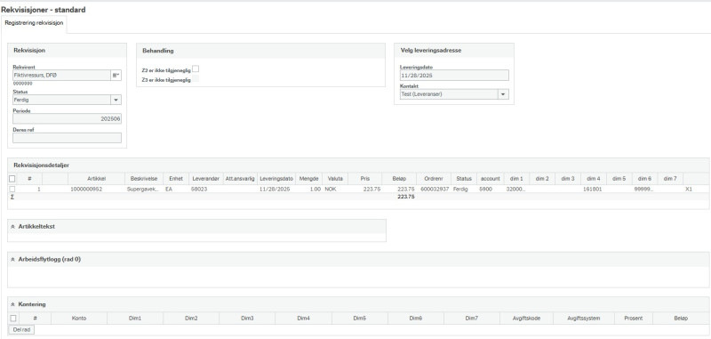Screen dimensions: 711x339
Task: Tick the Z3 er ikke tilgjengelig checkbox
Action: (196, 79)
